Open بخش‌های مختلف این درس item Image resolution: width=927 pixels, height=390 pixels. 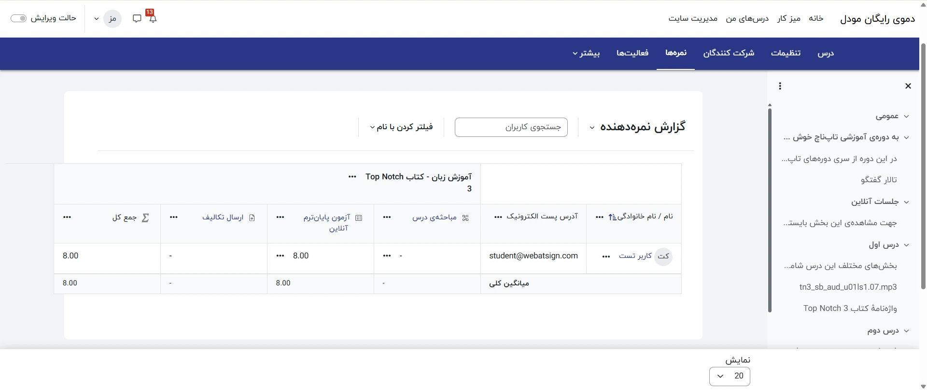[x=840, y=266]
